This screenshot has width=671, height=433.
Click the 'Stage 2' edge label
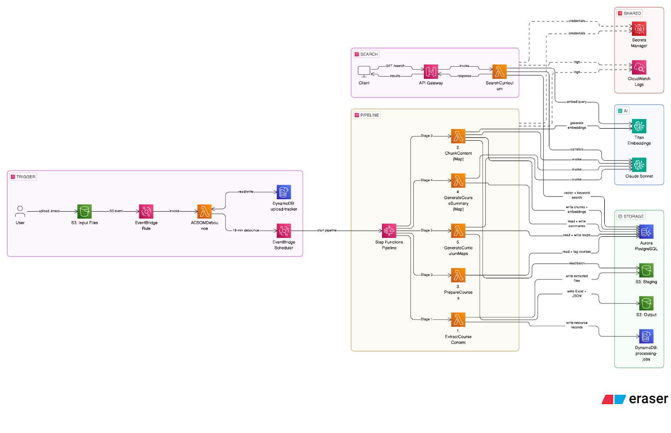(x=427, y=136)
